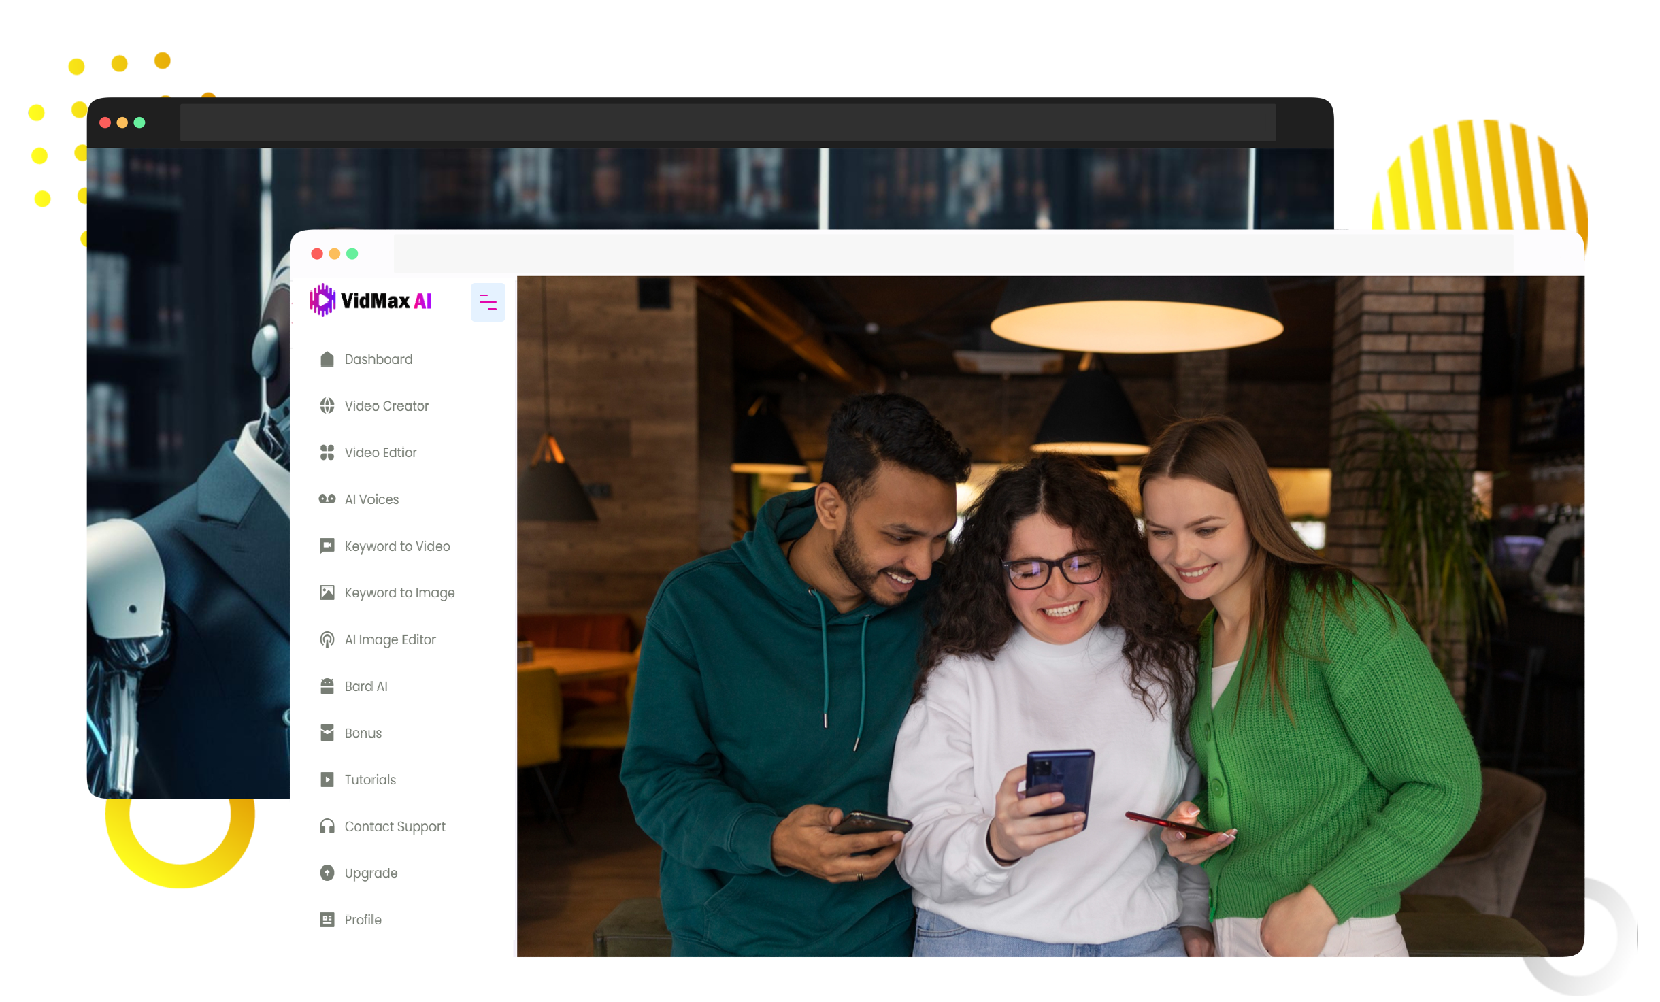
Task: Click the Keyword to Image picture icon
Action: click(x=327, y=592)
